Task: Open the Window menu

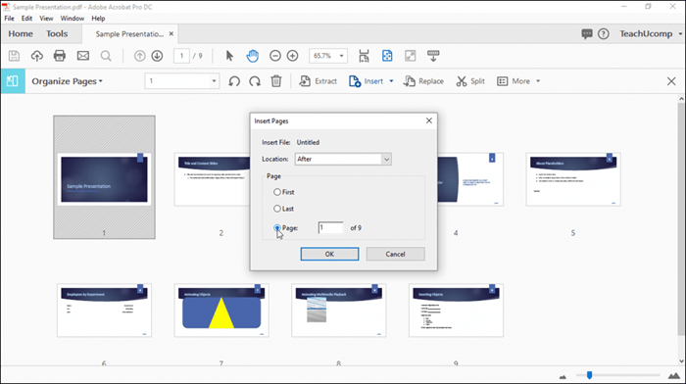Action: click(73, 19)
